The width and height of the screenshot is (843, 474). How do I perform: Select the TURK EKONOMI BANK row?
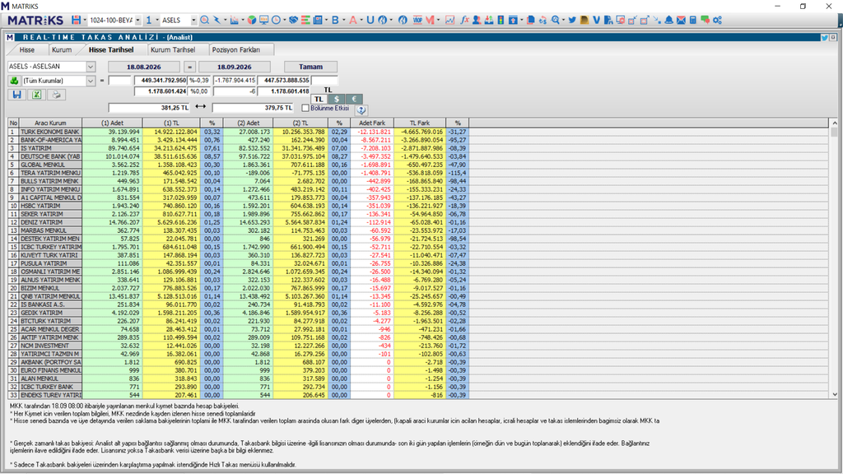(x=238, y=132)
